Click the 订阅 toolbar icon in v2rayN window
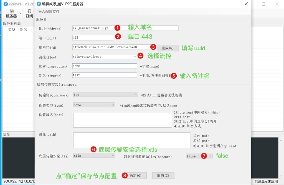This screenshot has width=284, height=185. pyautogui.click(x=29, y=14)
